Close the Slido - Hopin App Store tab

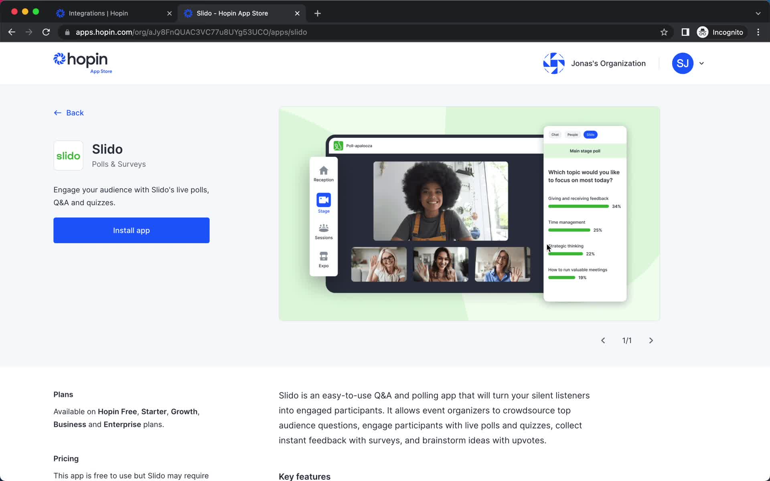[x=297, y=13]
